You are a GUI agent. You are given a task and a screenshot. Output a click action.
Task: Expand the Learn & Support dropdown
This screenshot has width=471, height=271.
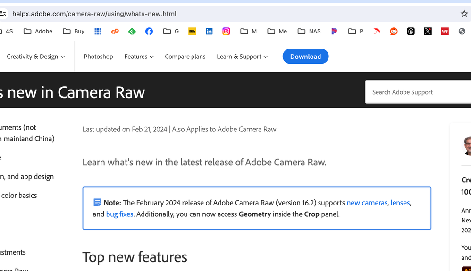point(242,57)
